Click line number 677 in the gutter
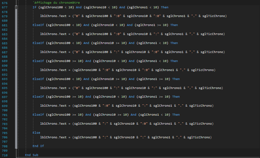The width and height of the screenshot is (260, 158). [x=5, y=7]
